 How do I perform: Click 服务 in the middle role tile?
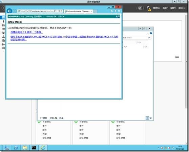point(82,130)
